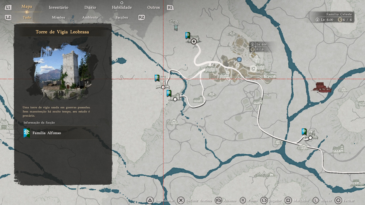The image size is (365, 205).
Task: Filter the map by Missões
Action: click(59, 17)
